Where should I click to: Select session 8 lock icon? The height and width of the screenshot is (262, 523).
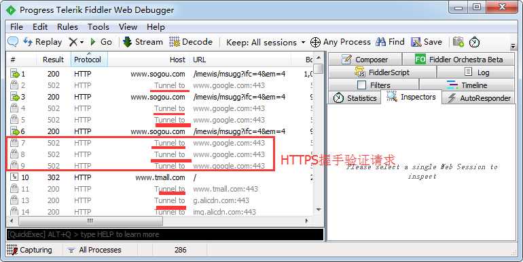(14, 154)
